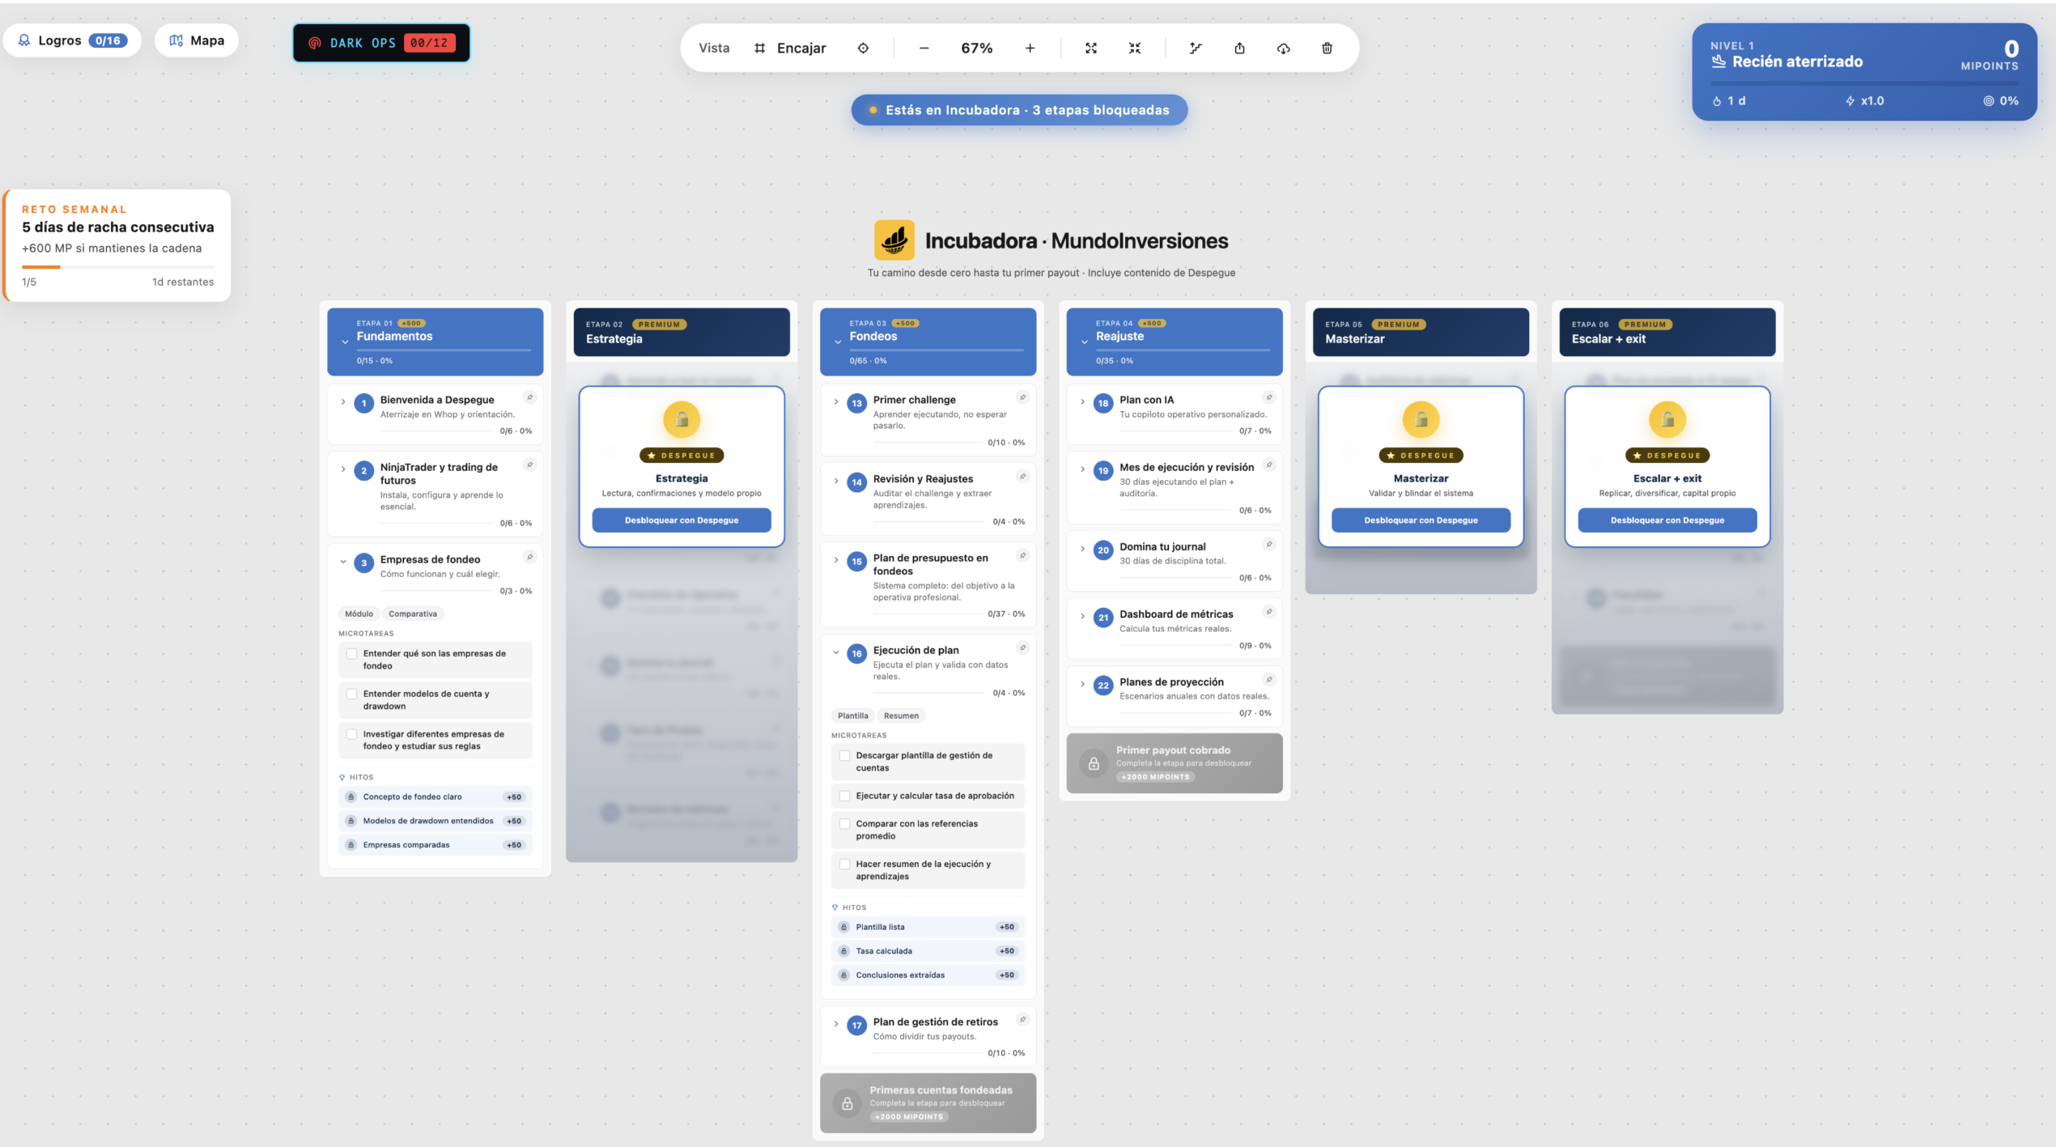Screen dimensions: 2056x1147
Task: Pin the Revisión y Reajustes module
Action: 1022,477
